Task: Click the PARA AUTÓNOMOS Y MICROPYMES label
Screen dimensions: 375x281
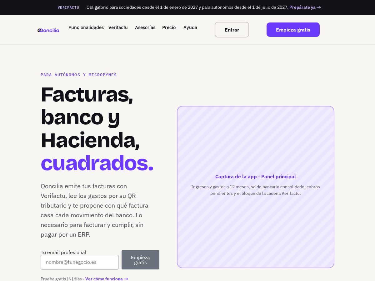Action: [x=79, y=75]
